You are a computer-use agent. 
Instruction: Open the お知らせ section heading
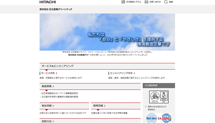pyautogui.click(x=48, y=121)
